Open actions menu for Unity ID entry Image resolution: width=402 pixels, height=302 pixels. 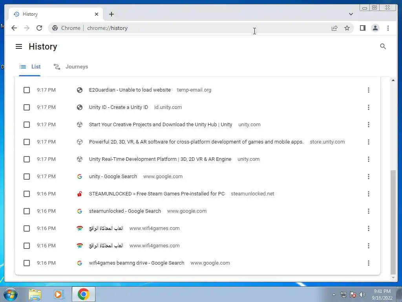click(368, 107)
